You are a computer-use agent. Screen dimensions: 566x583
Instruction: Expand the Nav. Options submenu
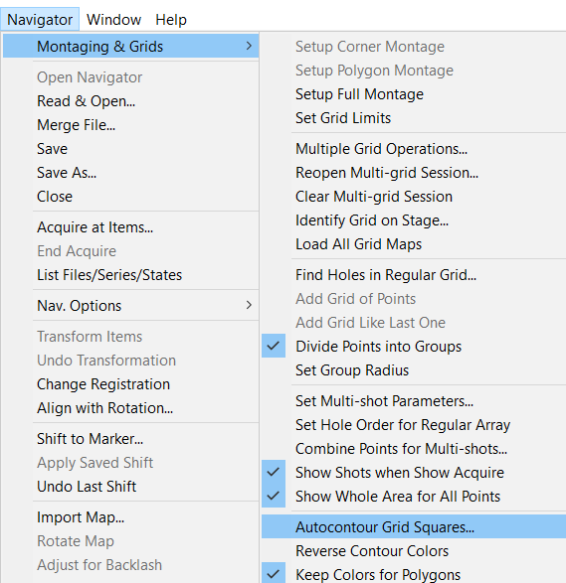(130, 306)
